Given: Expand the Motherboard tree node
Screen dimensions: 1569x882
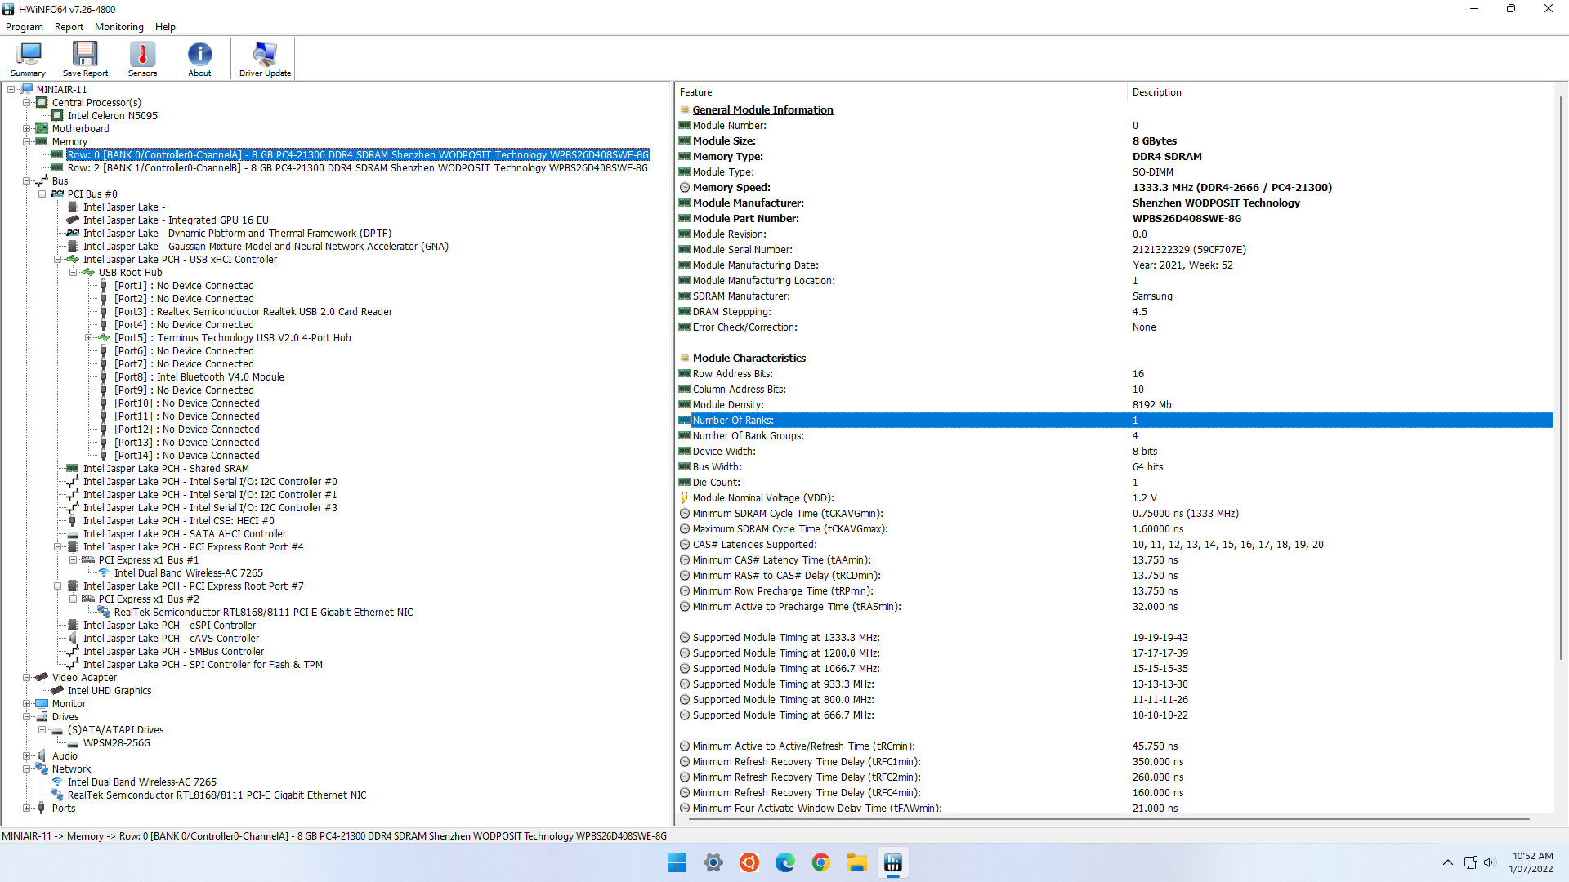Looking at the screenshot, I should 27,129.
